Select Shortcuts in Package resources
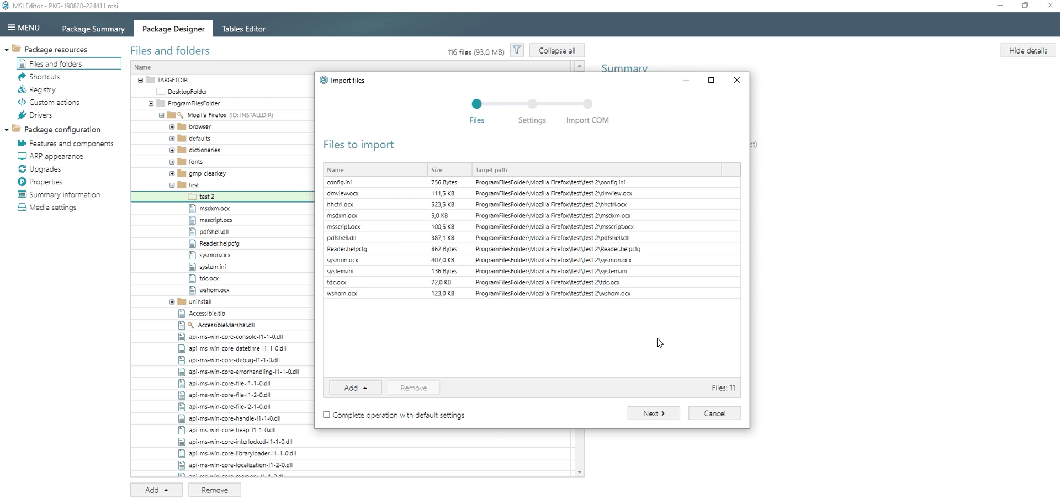The height and width of the screenshot is (504, 1060). point(44,77)
